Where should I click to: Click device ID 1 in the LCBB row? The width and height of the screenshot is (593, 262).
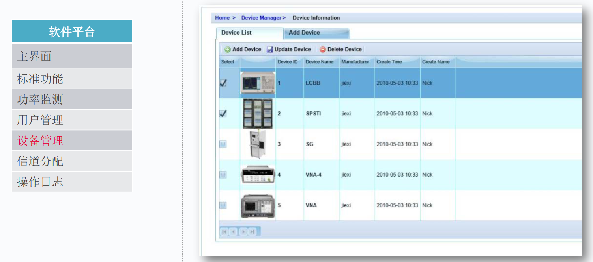point(279,83)
